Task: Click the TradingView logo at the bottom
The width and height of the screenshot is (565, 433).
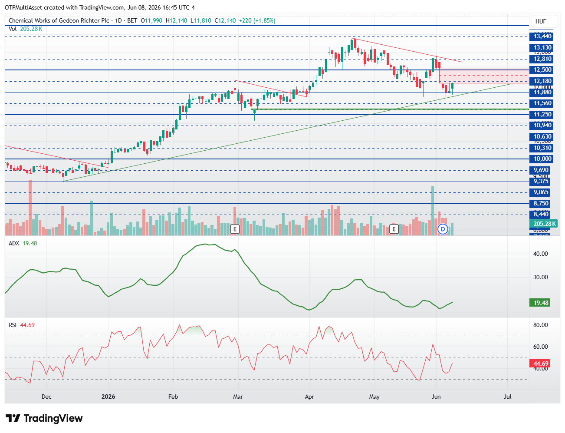Action: point(44,418)
